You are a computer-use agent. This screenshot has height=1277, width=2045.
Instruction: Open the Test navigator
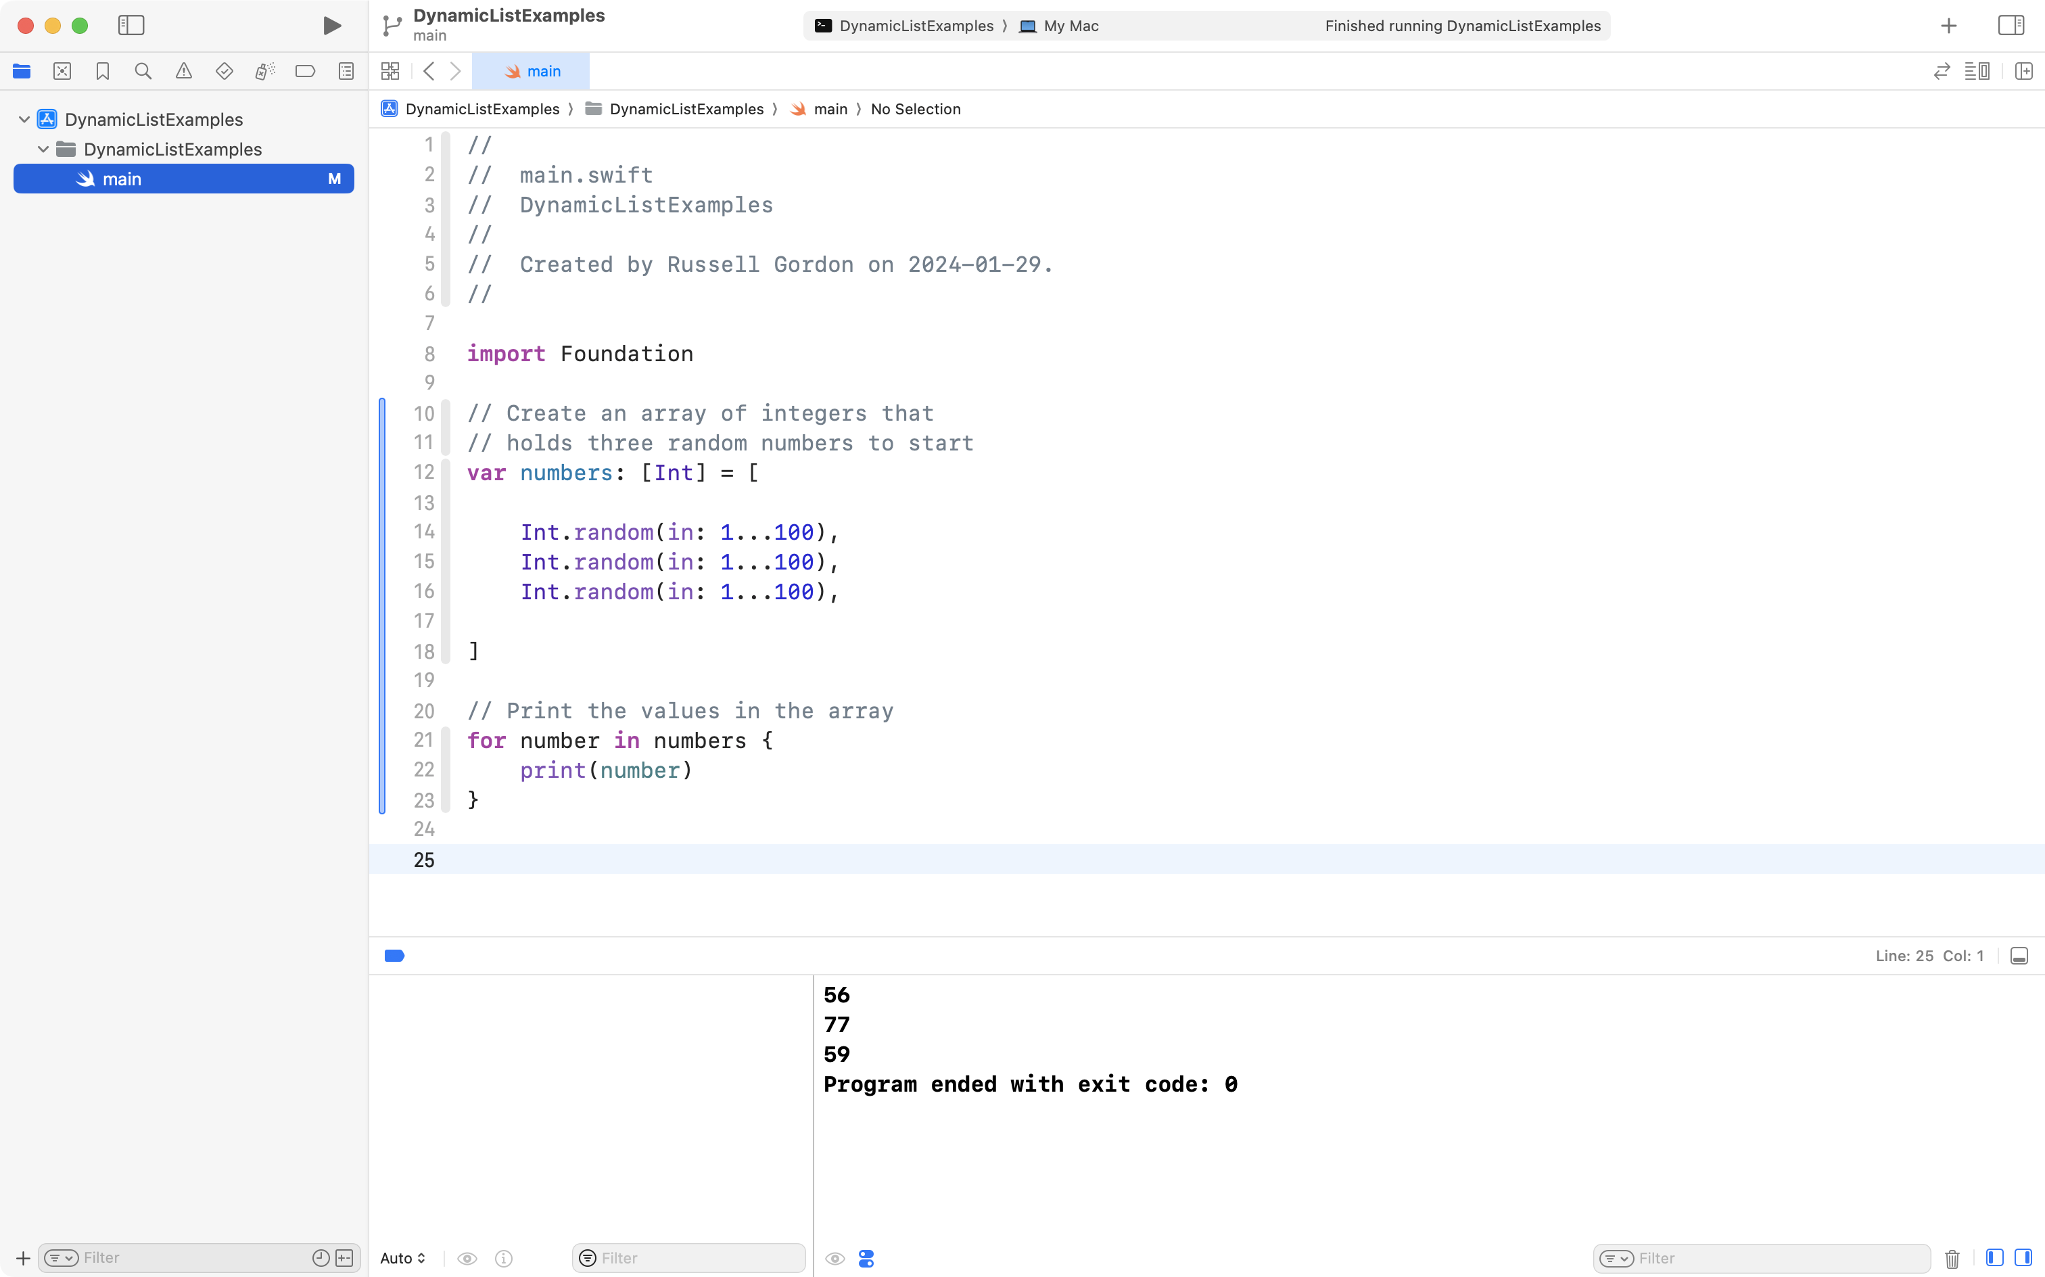(225, 71)
